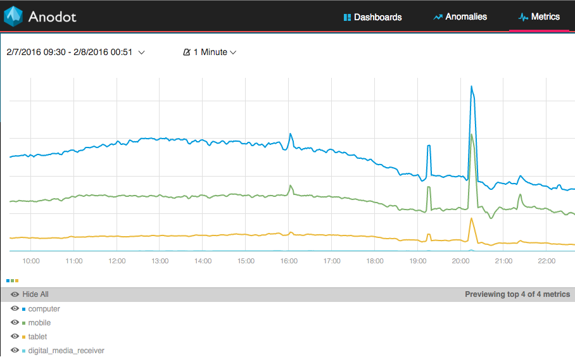This screenshot has width=575, height=357.
Task: Click the 13:00 axis label
Action: (160, 261)
